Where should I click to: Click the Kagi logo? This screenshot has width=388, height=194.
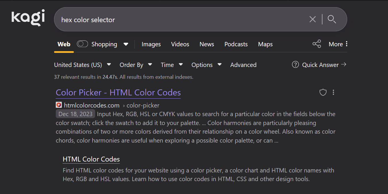28,17
